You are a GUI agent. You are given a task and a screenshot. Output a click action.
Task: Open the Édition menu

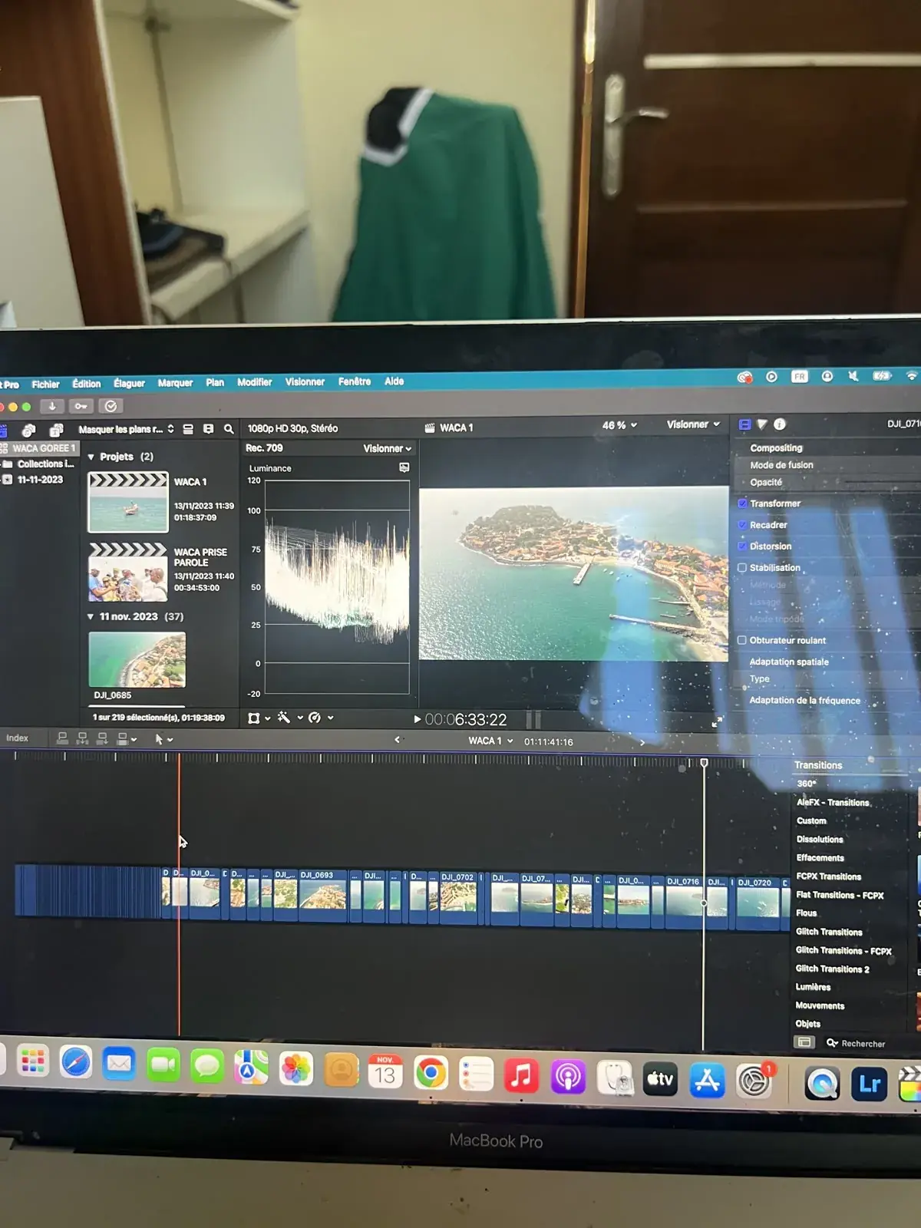click(87, 384)
